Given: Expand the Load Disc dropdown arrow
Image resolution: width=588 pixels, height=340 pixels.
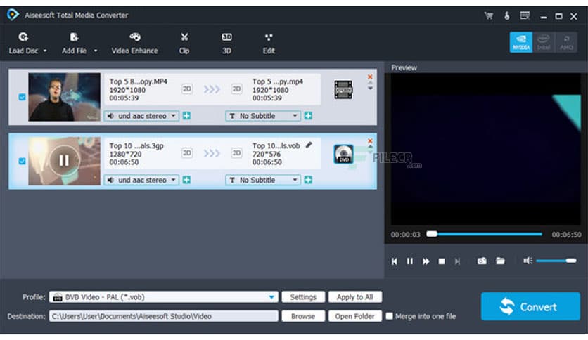Looking at the screenshot, I should tap(45, 51).
